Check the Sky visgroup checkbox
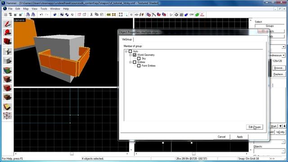This screenshot has height=162, width=288. point(139,58)
